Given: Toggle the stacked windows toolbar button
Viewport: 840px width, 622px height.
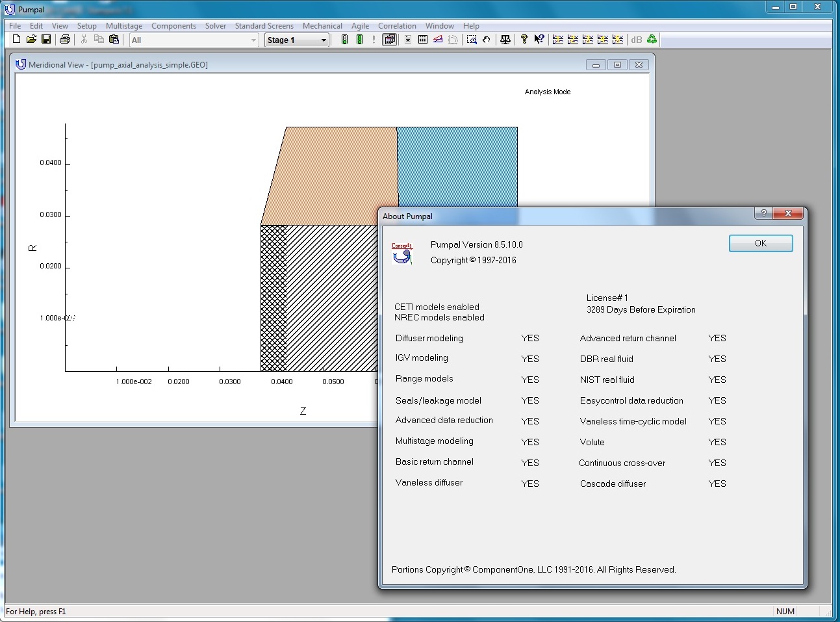Looking at the screenshot, I should (x=390, y=40).
